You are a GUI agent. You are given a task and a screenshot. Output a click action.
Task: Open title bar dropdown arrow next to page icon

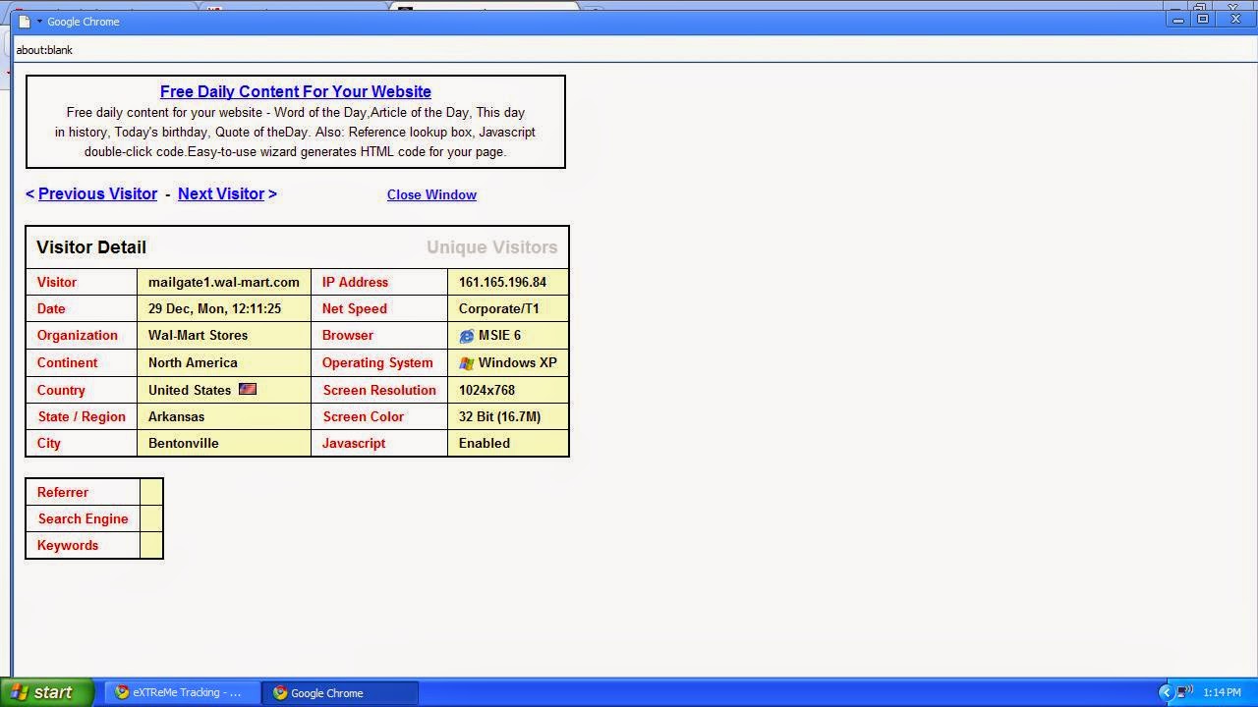[39, 22]
